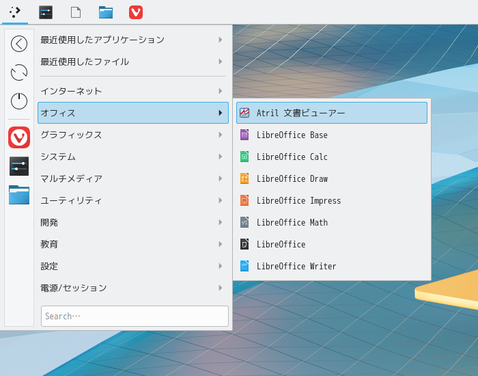Image resolution: width=478 pixels, height=376 pixels.
Task: Open settings sliders icon in menu sidebar
Action: tap(19, 166)
